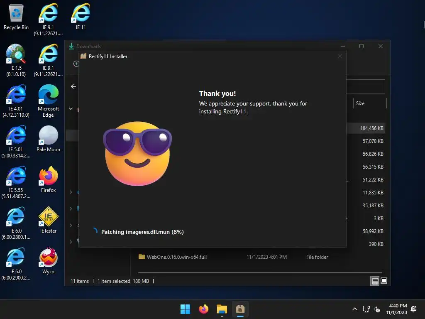Open the notification center bell icon

pyautogui.click(x=414, y=309)
